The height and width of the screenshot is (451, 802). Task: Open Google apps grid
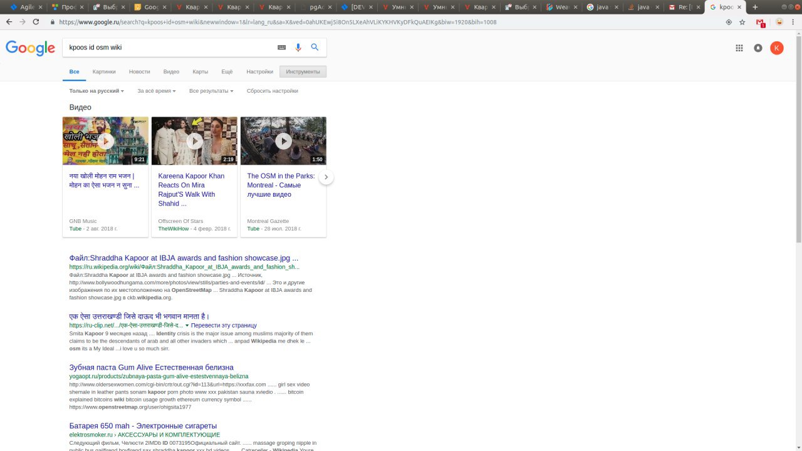pos(739,48)
